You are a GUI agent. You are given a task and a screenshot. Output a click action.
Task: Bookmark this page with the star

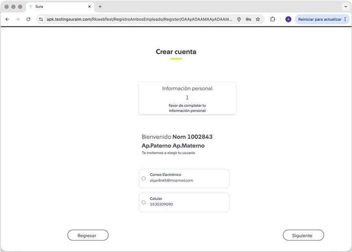pos(258,19)
